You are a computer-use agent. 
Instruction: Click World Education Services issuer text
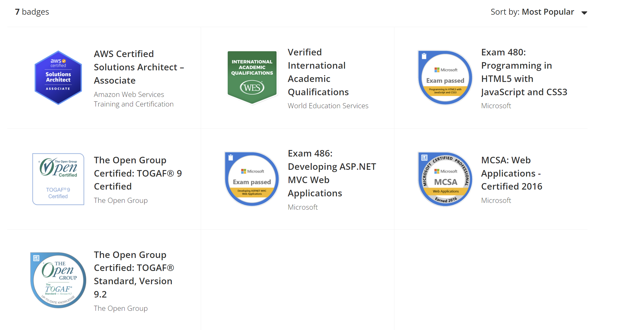coord(328,106)
